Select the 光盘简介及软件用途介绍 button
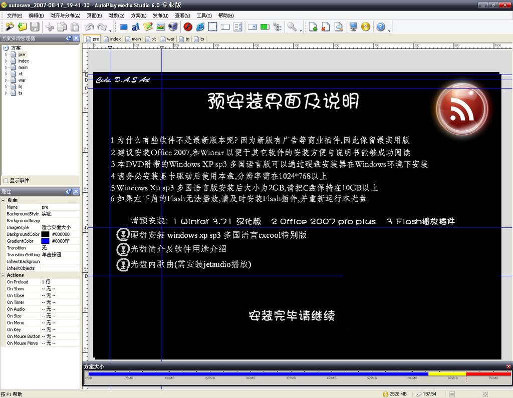The height and width of the screenshot is (398, 513). coord(171,249)
